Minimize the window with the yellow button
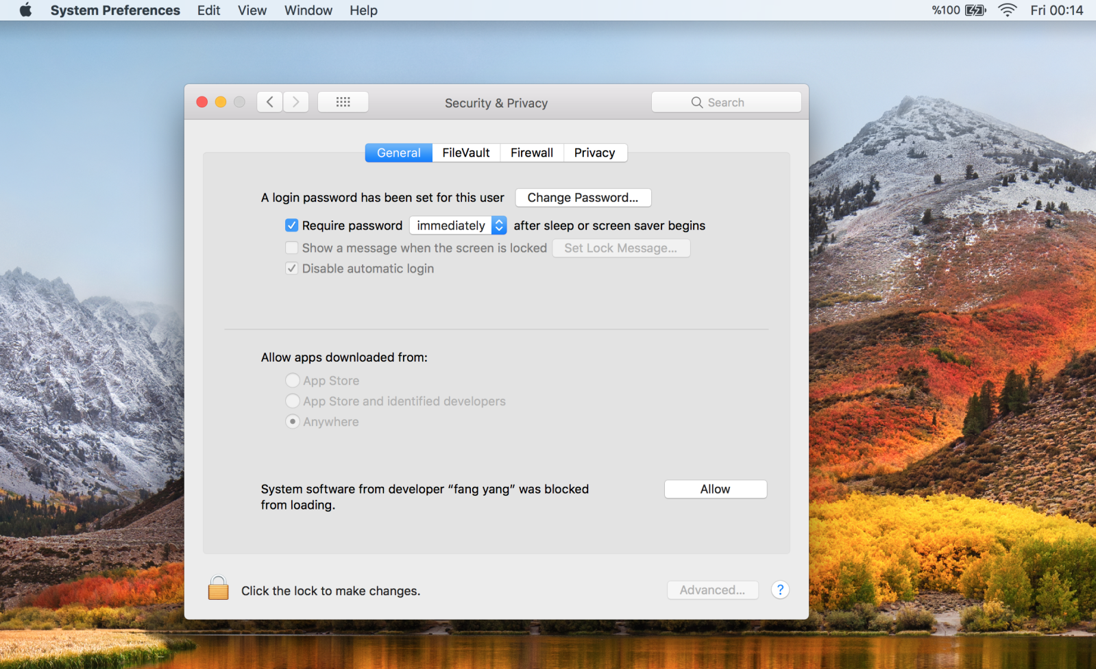Screen dimensions: 1096x669 tap(221, 102)
